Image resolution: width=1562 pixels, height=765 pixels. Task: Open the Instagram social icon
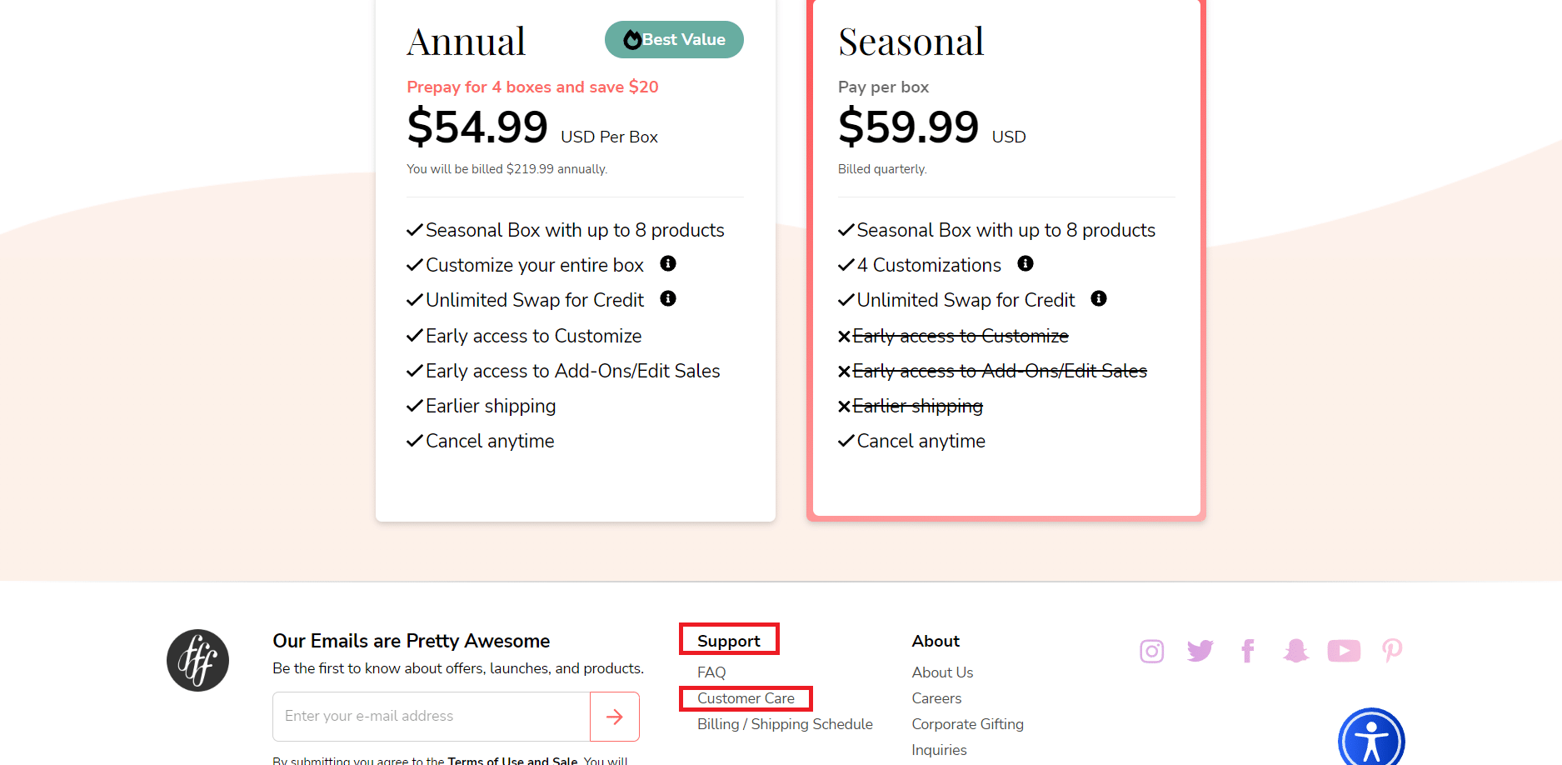[x=1151, y=651]
